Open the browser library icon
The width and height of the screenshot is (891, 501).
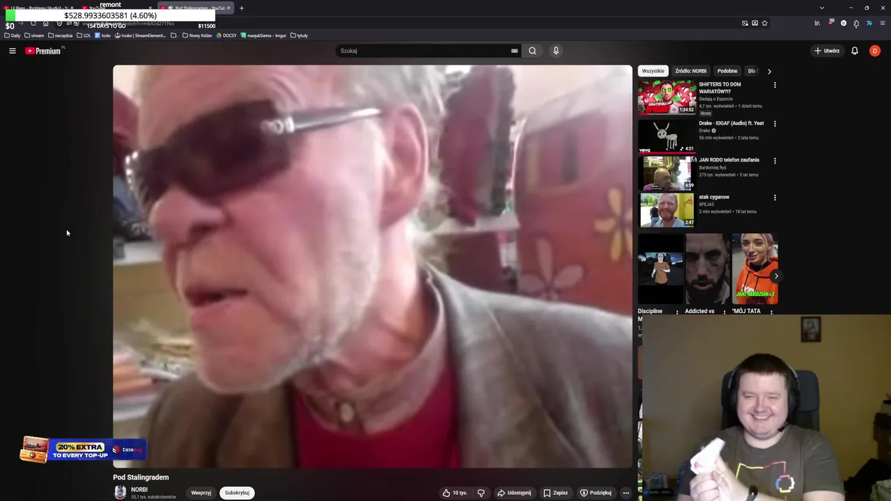(x=817, y=23)
